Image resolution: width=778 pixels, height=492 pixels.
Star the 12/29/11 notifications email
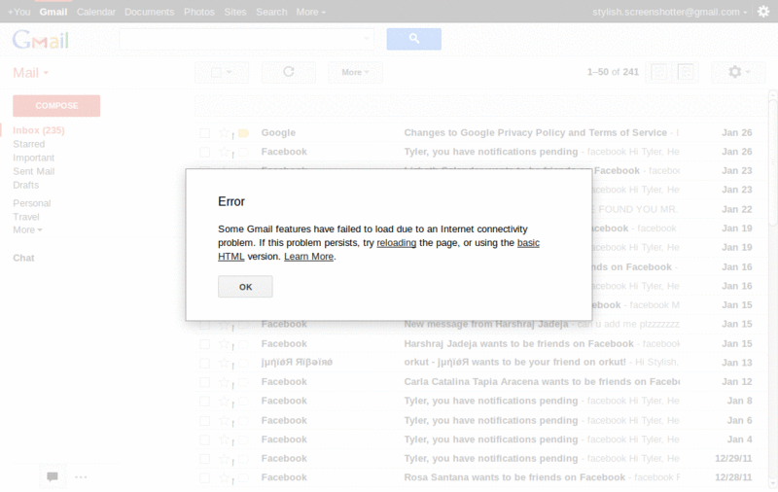[224, 459]
